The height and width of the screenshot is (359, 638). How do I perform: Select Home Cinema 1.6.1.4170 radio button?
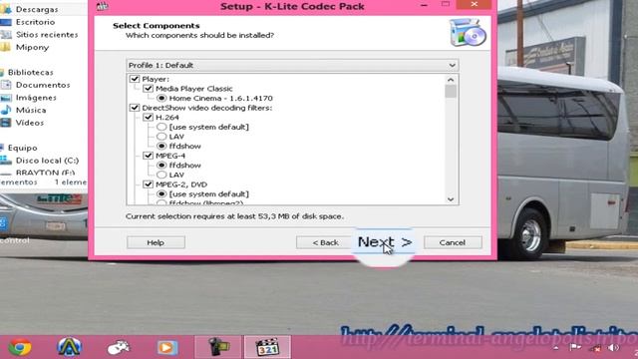tap(161, 98)
